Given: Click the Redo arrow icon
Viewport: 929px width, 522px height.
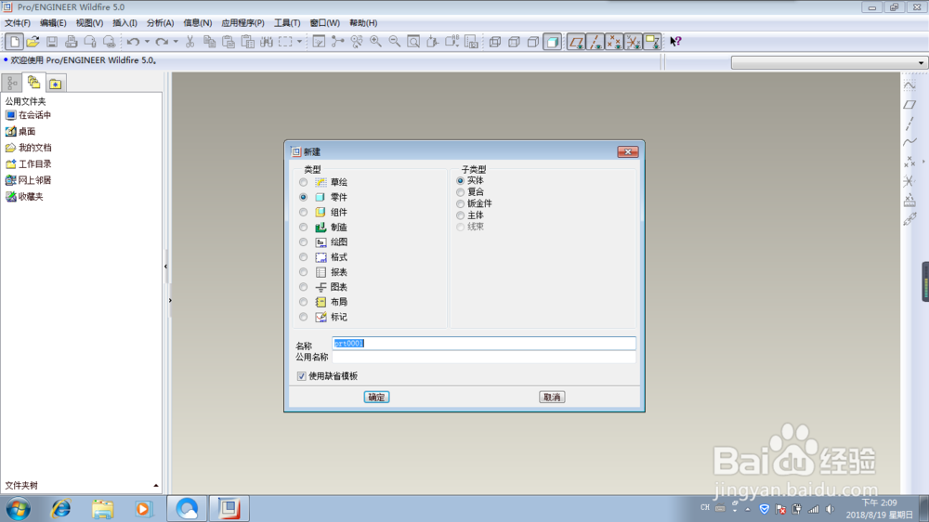Looking at the screenshot, I should point(161,42).
